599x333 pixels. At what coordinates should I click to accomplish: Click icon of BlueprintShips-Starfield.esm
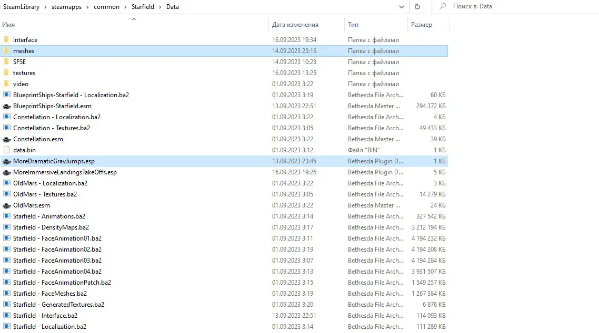click(6, 106)
